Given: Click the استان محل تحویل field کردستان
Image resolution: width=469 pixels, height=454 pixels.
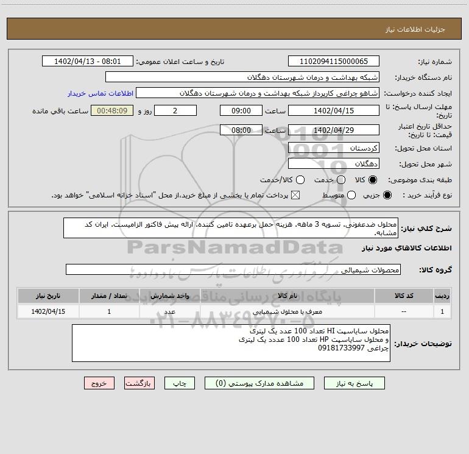Looking at the screenshot, I should point(334,148).
